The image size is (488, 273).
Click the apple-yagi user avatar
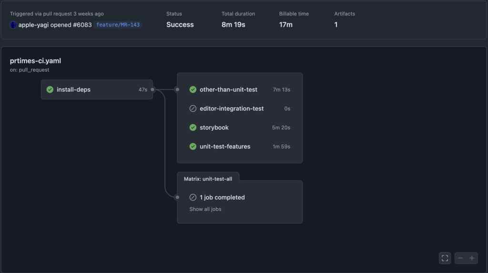pos(13,25)
